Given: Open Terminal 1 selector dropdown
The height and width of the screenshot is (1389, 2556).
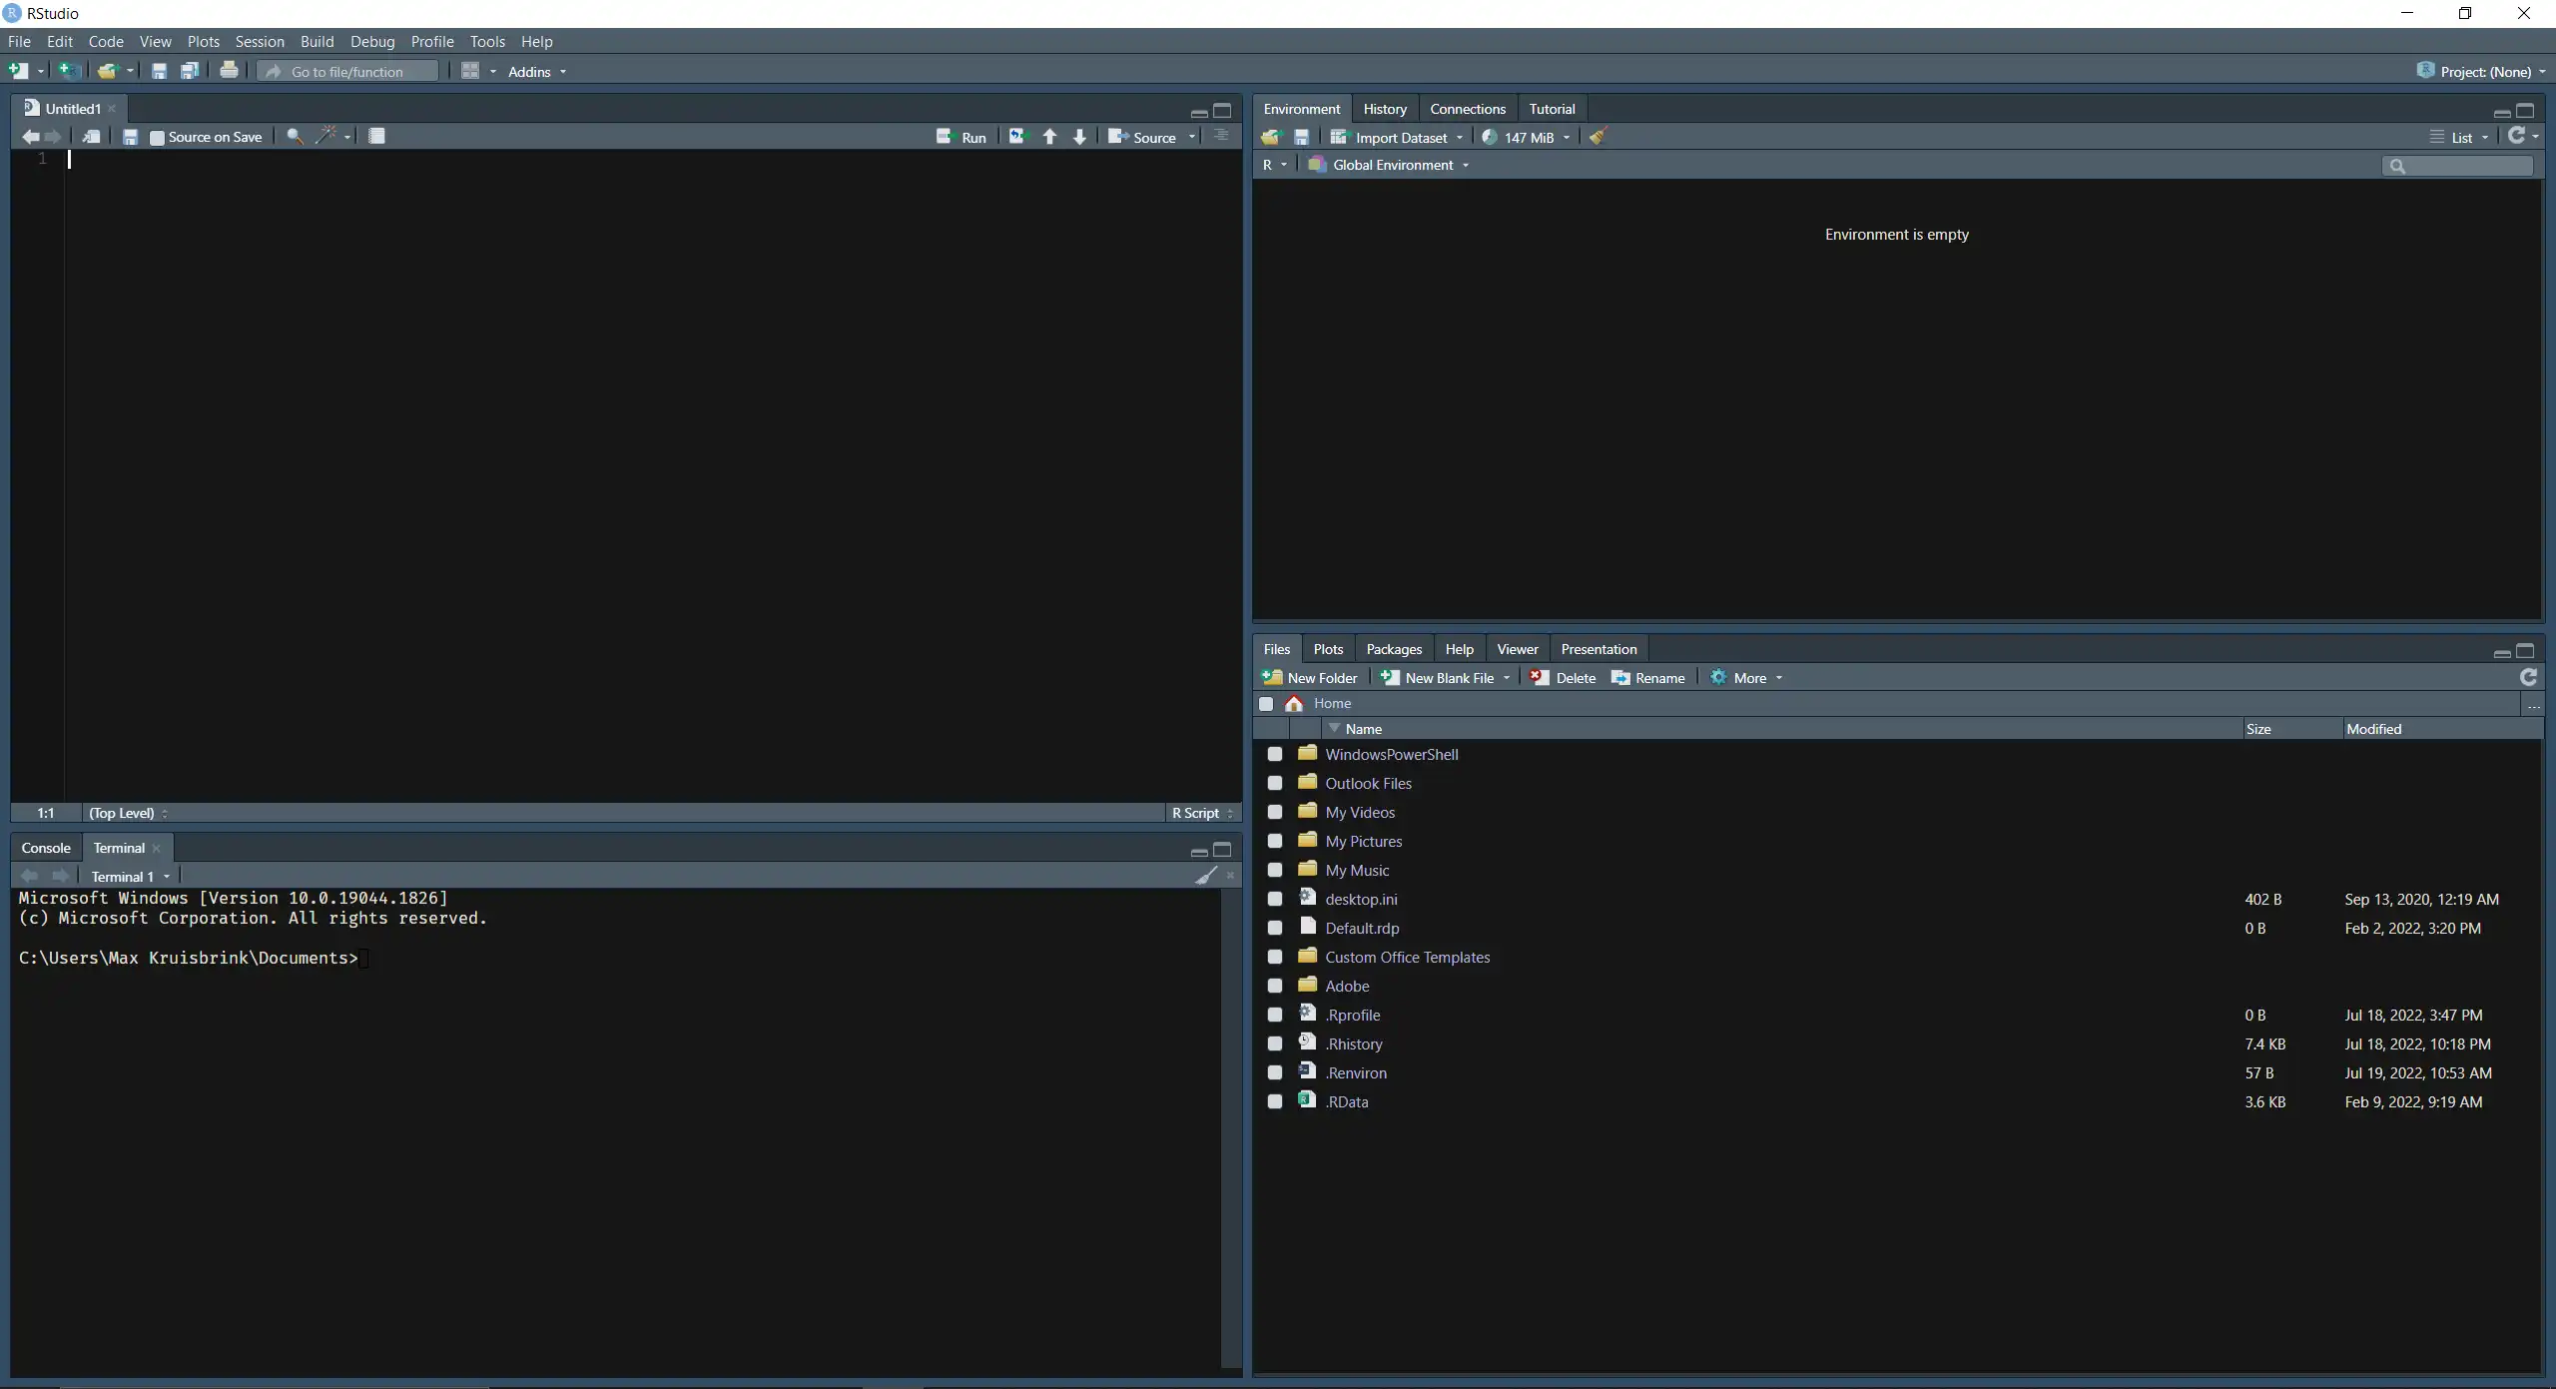Looking at the screenshot, I should [x=131, y=877].
